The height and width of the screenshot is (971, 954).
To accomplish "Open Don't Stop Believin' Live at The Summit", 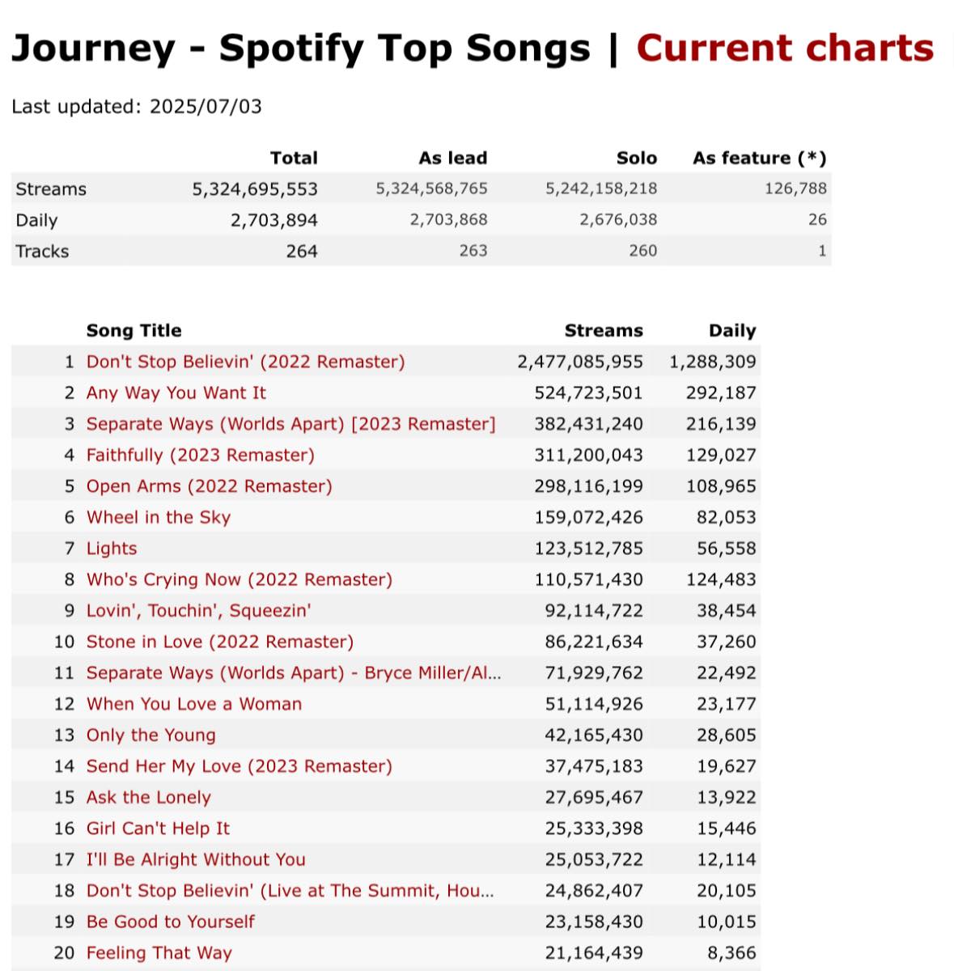I will tap(290, 891).
